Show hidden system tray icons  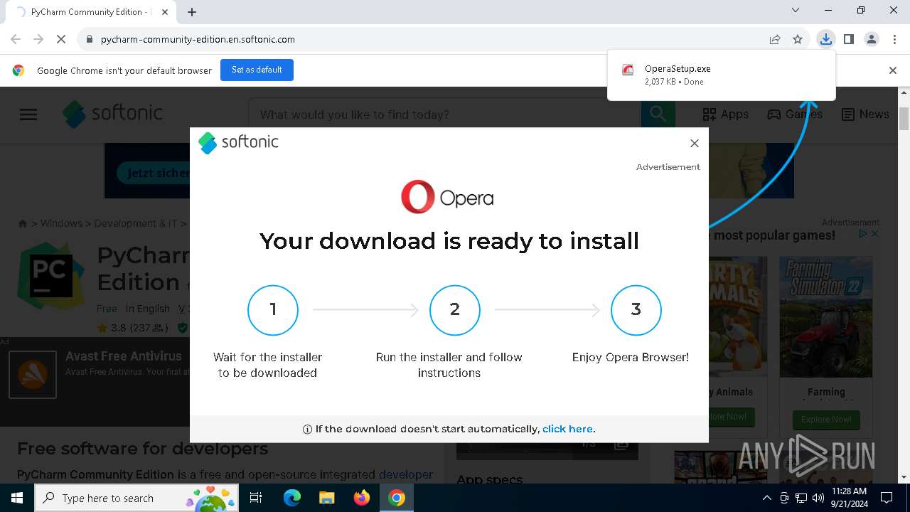tap(766, 498)
